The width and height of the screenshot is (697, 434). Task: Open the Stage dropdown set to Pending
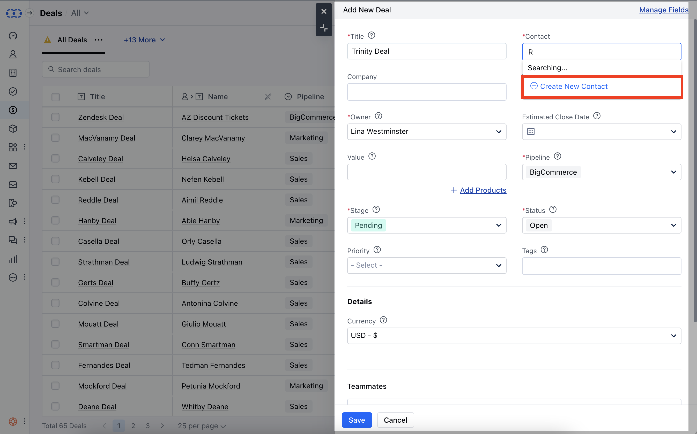(x=427, y=225)
